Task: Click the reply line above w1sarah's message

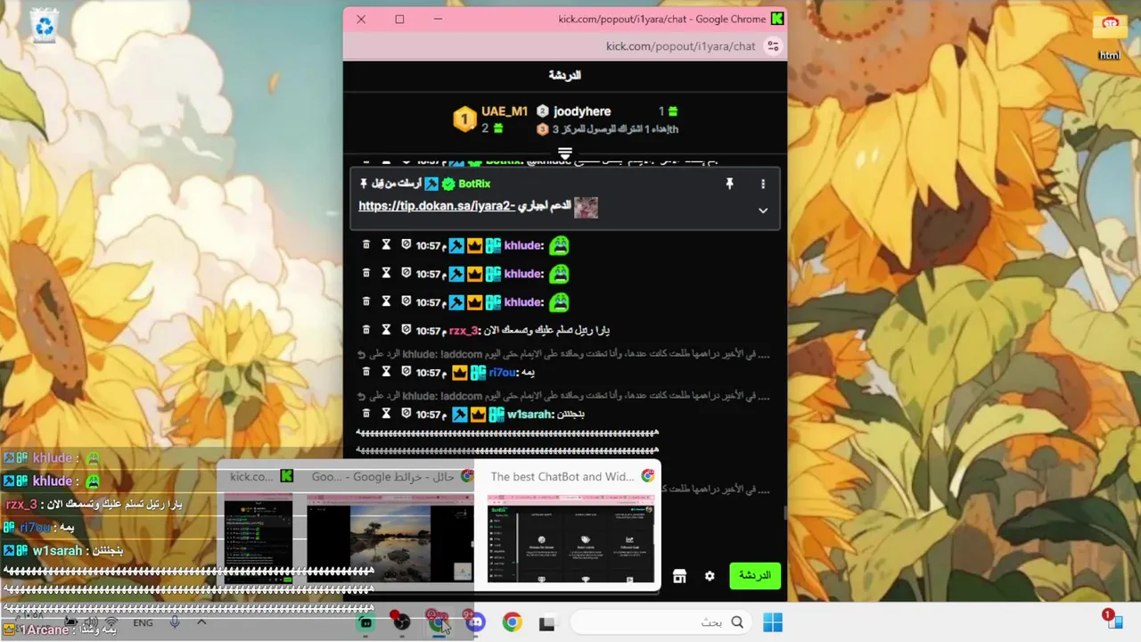Action: click(564, 395)
